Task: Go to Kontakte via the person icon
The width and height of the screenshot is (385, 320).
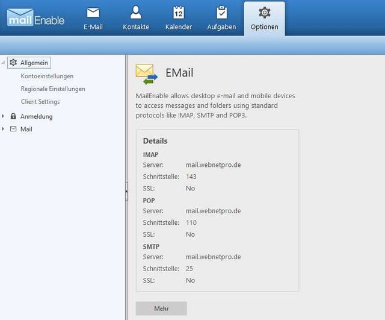Action: coord(136,13)
